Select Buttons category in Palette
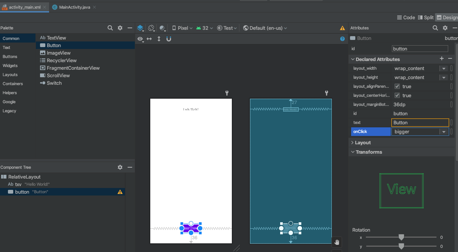 10,57
